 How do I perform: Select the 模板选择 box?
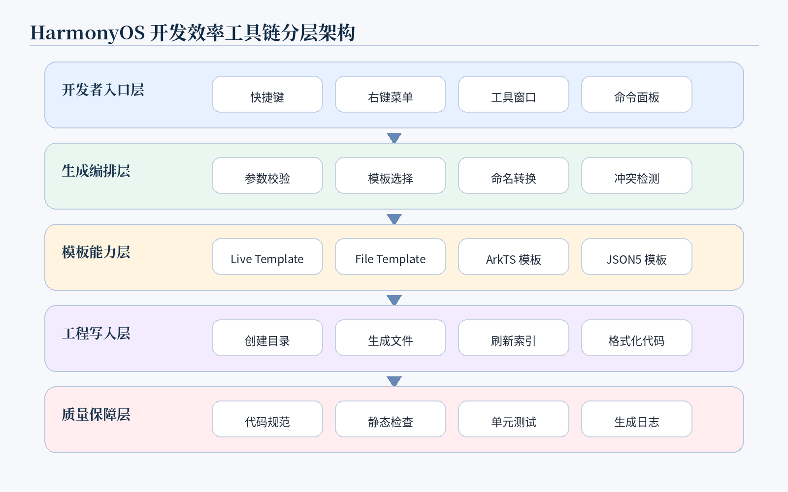tap(391, 176)
